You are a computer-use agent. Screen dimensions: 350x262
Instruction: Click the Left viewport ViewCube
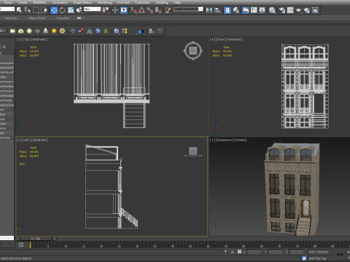[193, 151]
